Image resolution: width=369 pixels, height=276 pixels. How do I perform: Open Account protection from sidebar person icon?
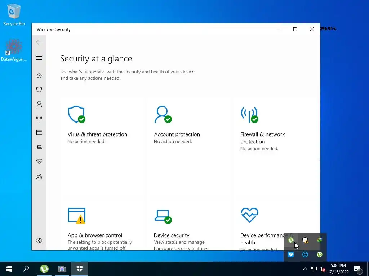click(x=39, y=104)
